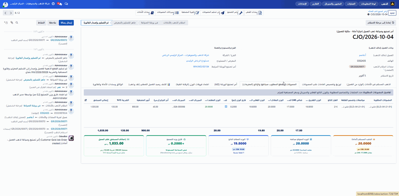Image resolution: width=399 pixels, height=196 pixels.
Task: Click phone number 0352435 in chatter
Action: (45, 113)
